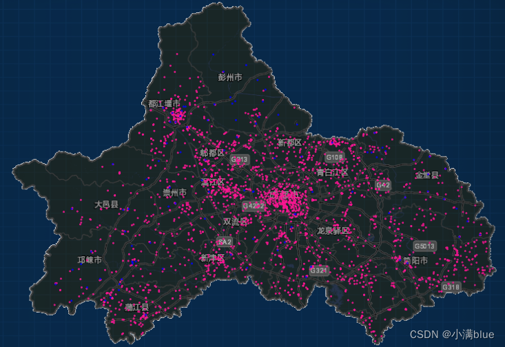Click the 金堂县 map label
Image resolution: width=505 pixels, height=347 pixels.
point(426,175)
